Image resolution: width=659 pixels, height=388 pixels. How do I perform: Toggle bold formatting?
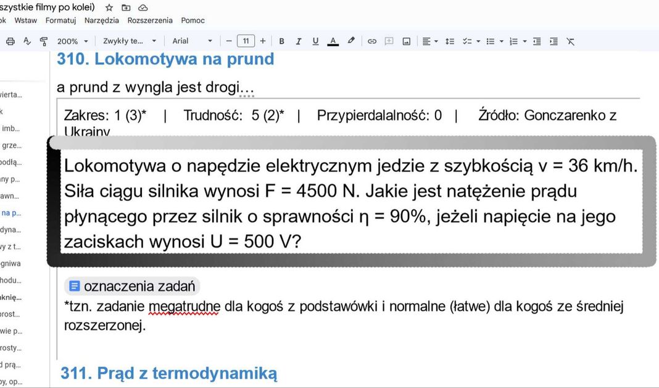pyautogui.click(x=281, y=41)
